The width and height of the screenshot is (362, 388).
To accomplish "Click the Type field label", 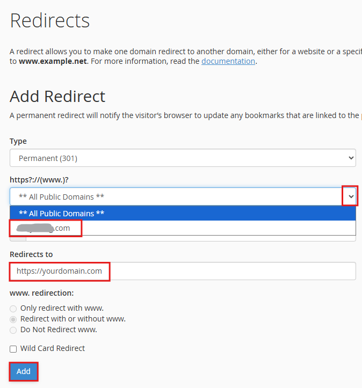I will click(18, 141).
